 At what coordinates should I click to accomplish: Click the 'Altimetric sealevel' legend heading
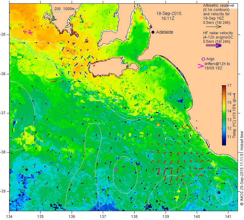click(218, 5)
